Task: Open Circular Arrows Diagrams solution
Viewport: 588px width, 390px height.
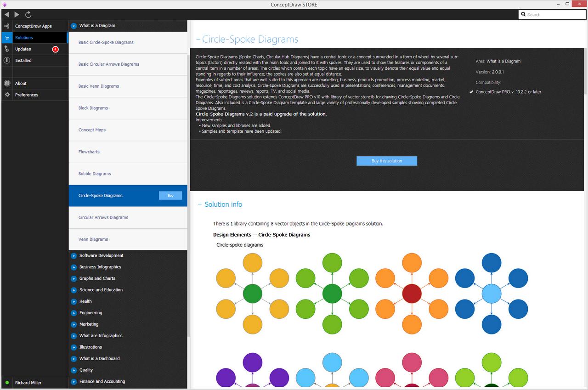Action: click(128, 218)
